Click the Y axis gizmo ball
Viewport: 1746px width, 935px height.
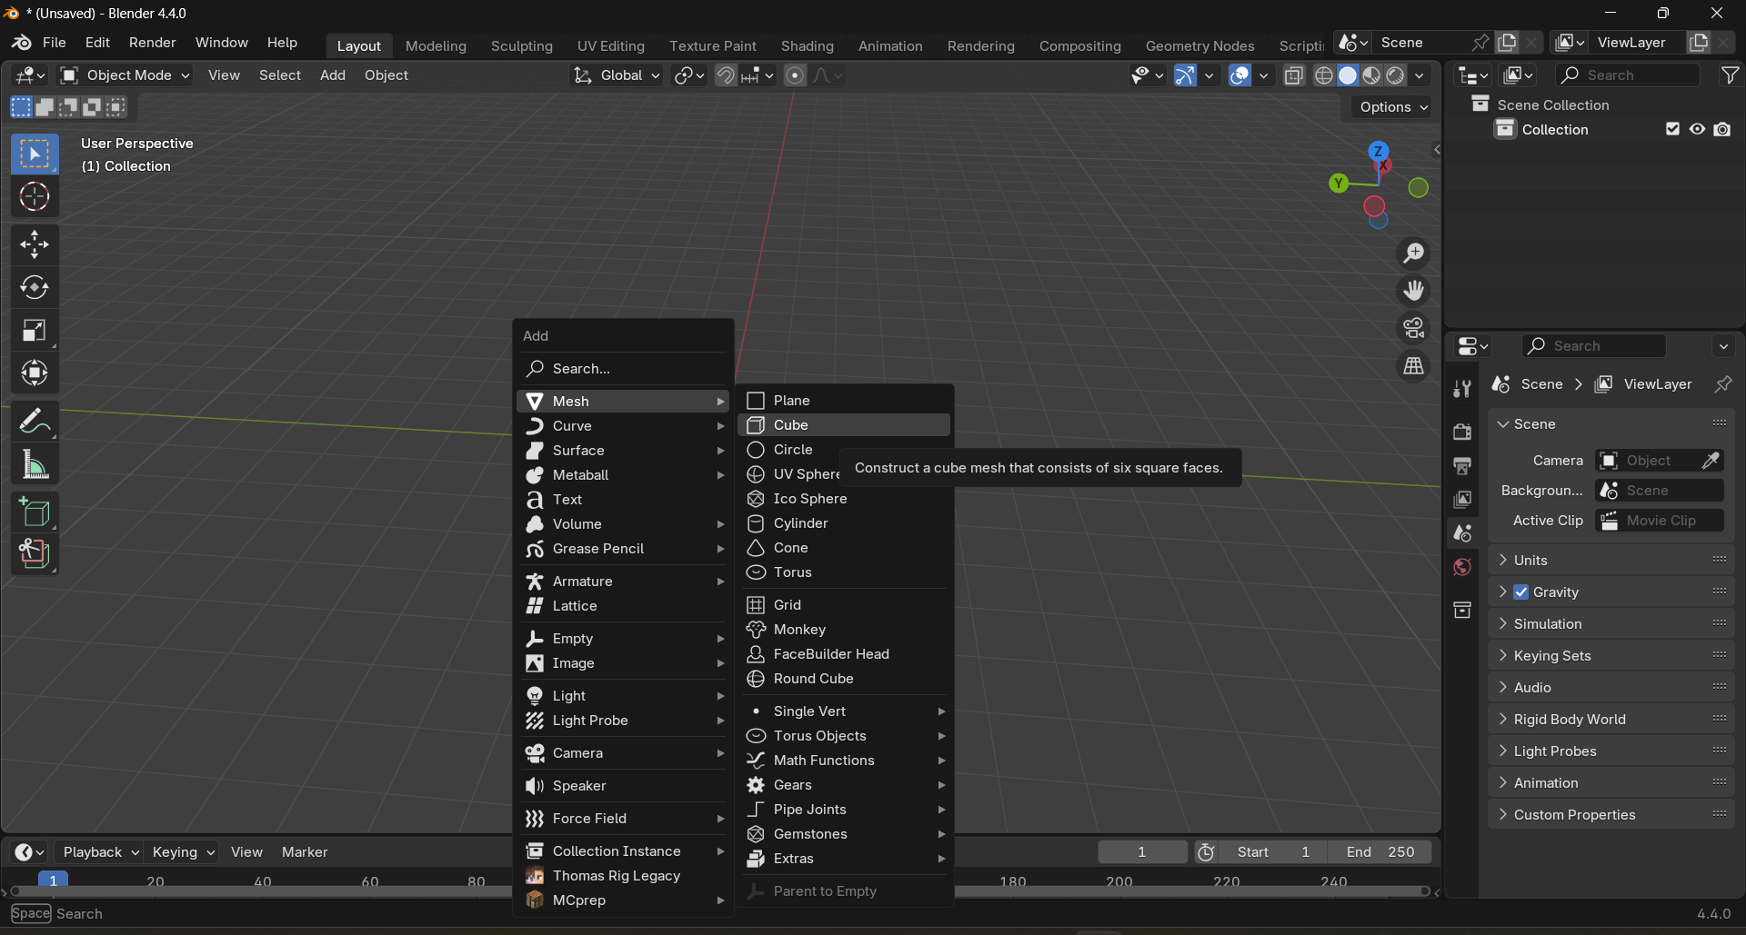click(1338, 184)
